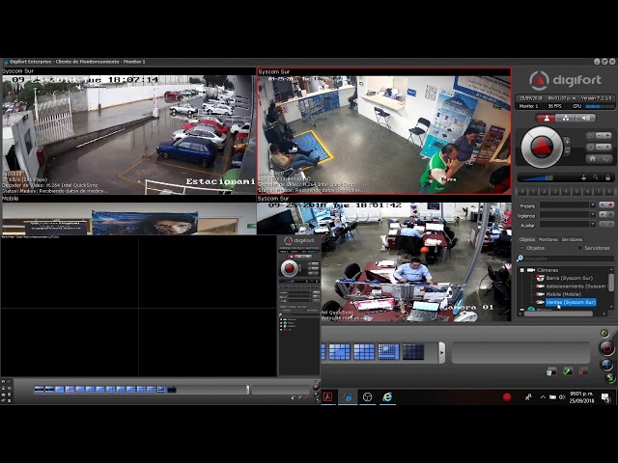Viewport: 618px width, 463px height.
Task: Select the Servidores radio button
Action: point(579,248)
